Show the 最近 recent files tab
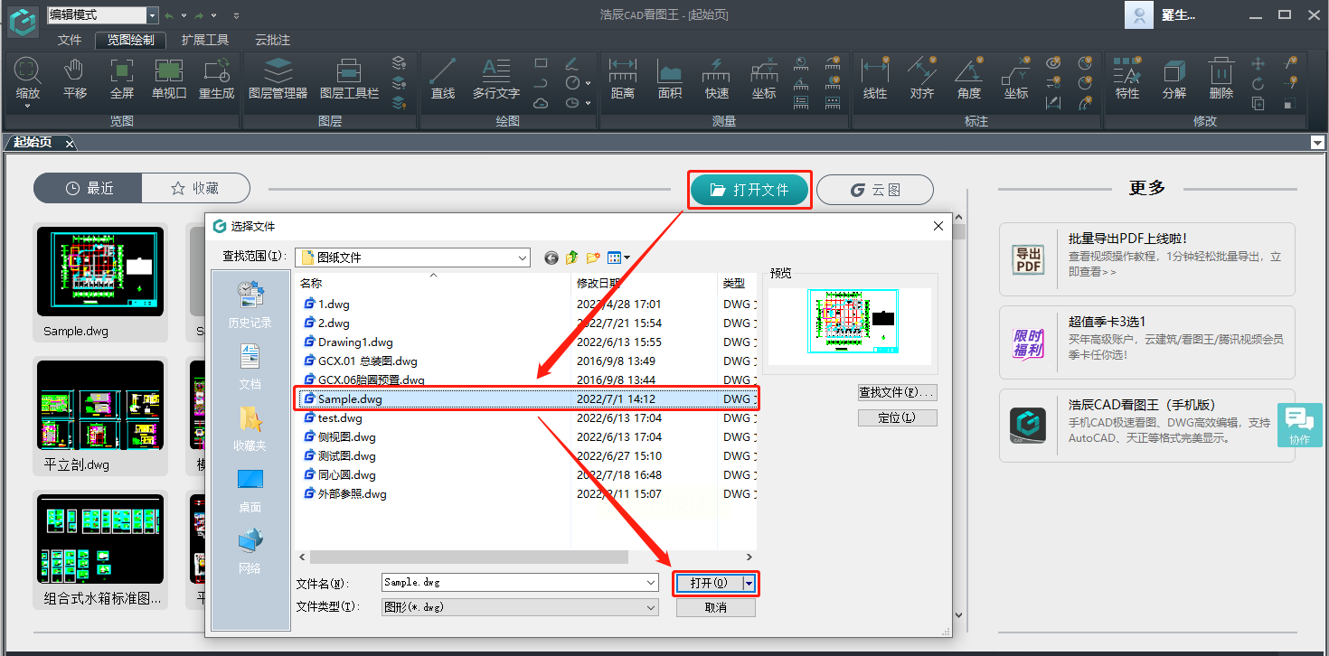This screenshot has height=656, width=1329. pos(88,188)
